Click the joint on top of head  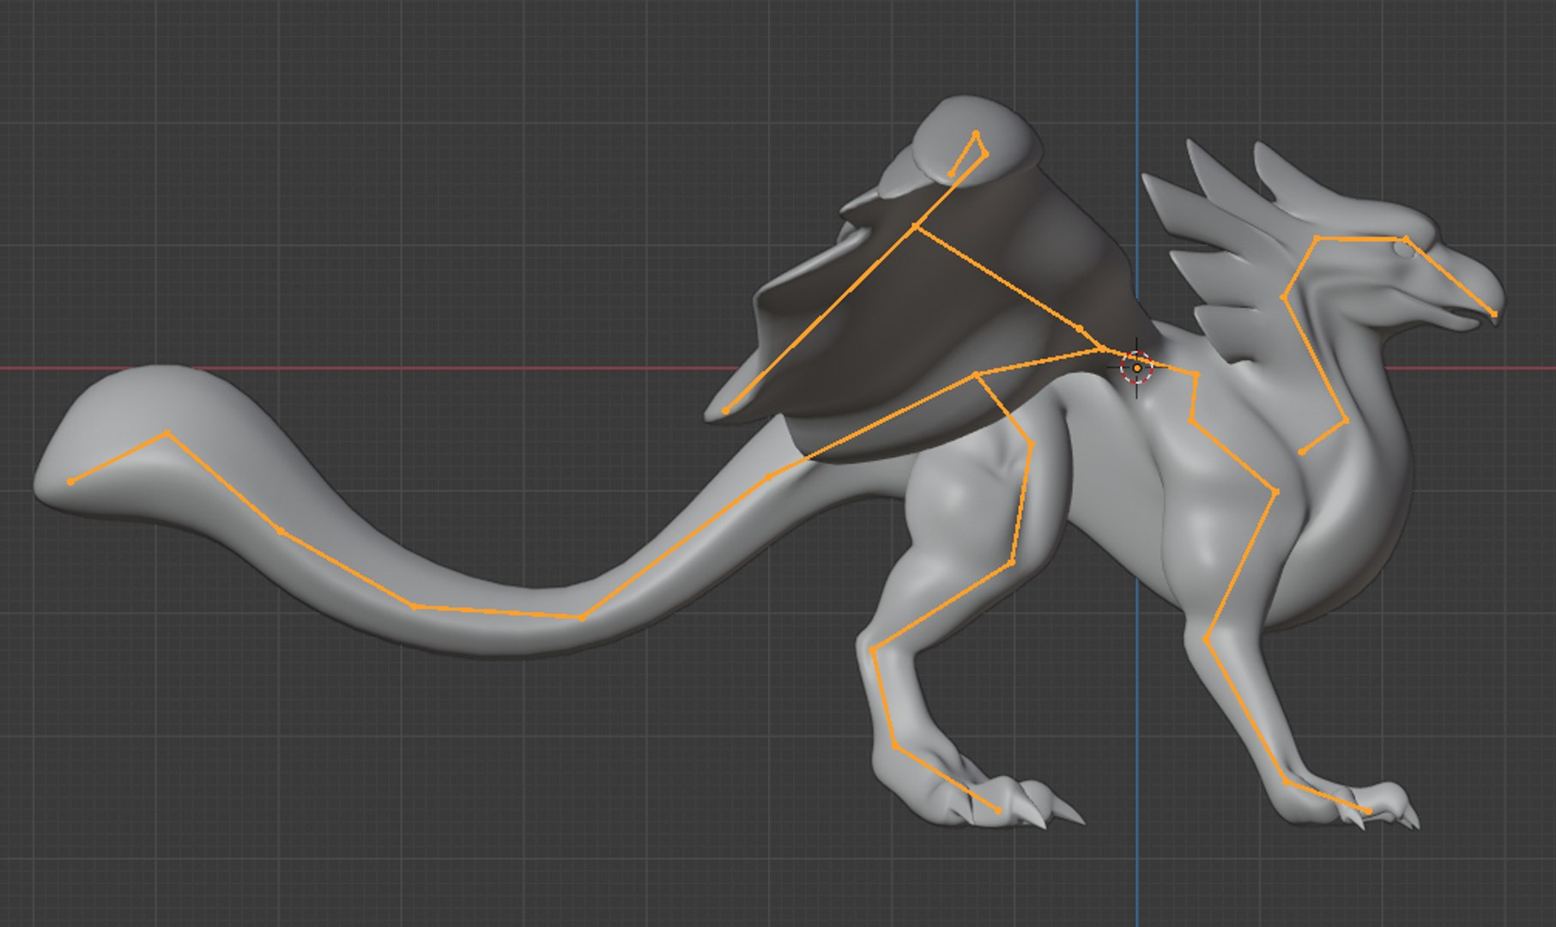[1406, 239]
